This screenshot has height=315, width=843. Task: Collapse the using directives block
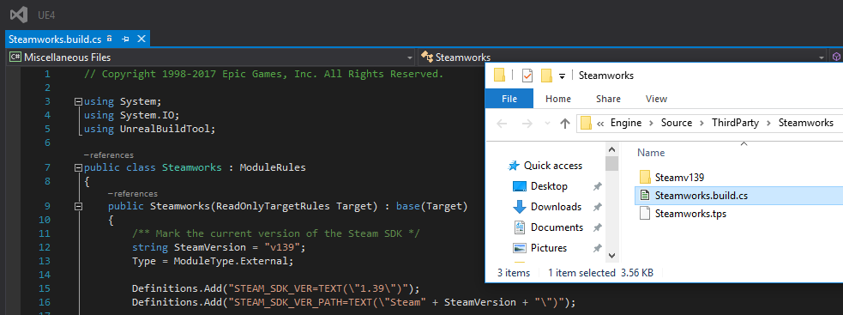coord(79,101)
